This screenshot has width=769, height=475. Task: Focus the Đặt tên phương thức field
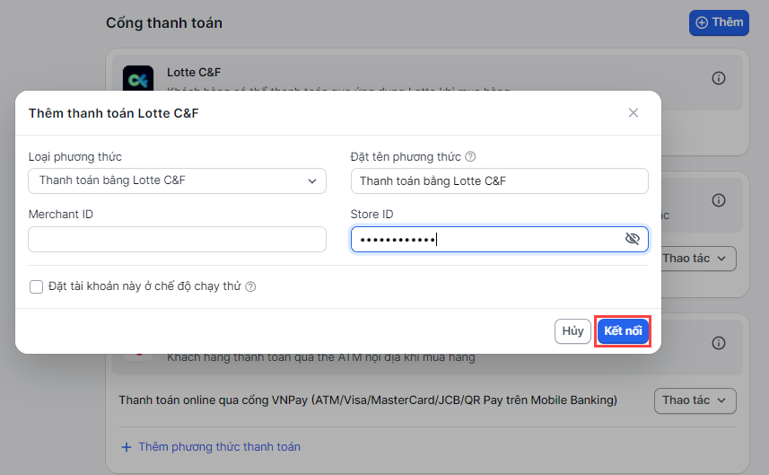499,181
